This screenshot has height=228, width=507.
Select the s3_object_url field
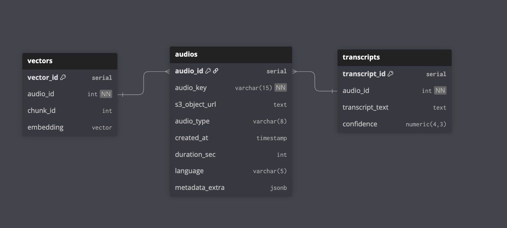click(231, 105)
